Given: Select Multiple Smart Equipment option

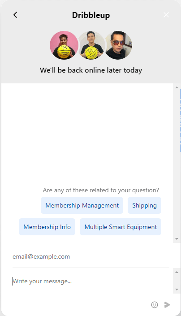Looking at the screenshot, I should [x=121, y=227].
